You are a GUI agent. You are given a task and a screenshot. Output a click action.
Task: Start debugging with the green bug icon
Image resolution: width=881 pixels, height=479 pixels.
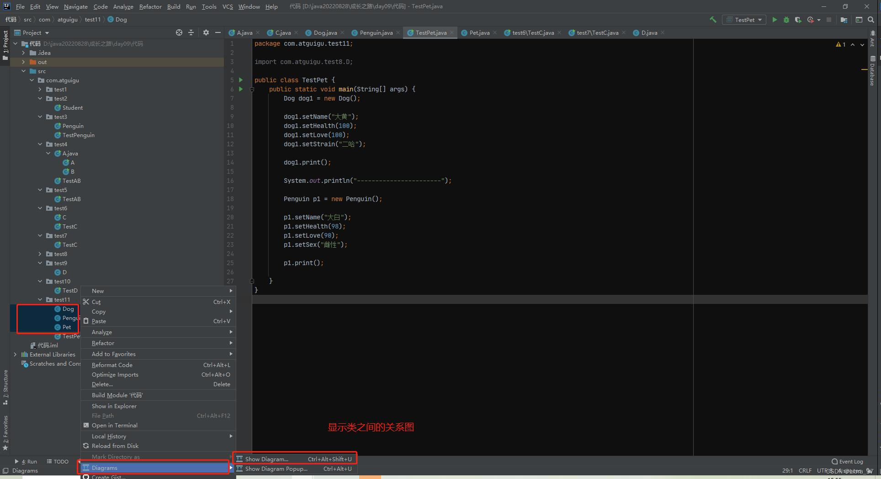point(786,20)
